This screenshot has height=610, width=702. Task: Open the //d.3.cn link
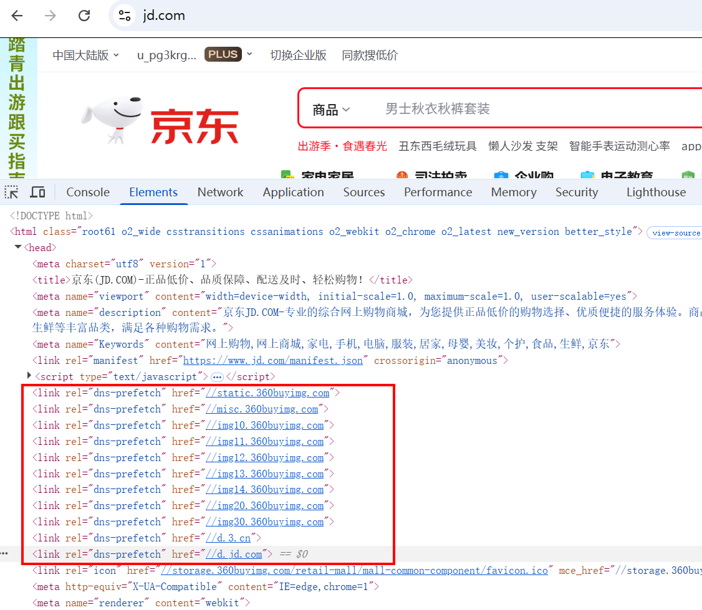(x=228, y=538)
